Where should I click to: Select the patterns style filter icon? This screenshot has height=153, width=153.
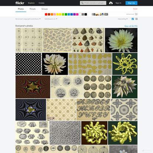point(106,14)
